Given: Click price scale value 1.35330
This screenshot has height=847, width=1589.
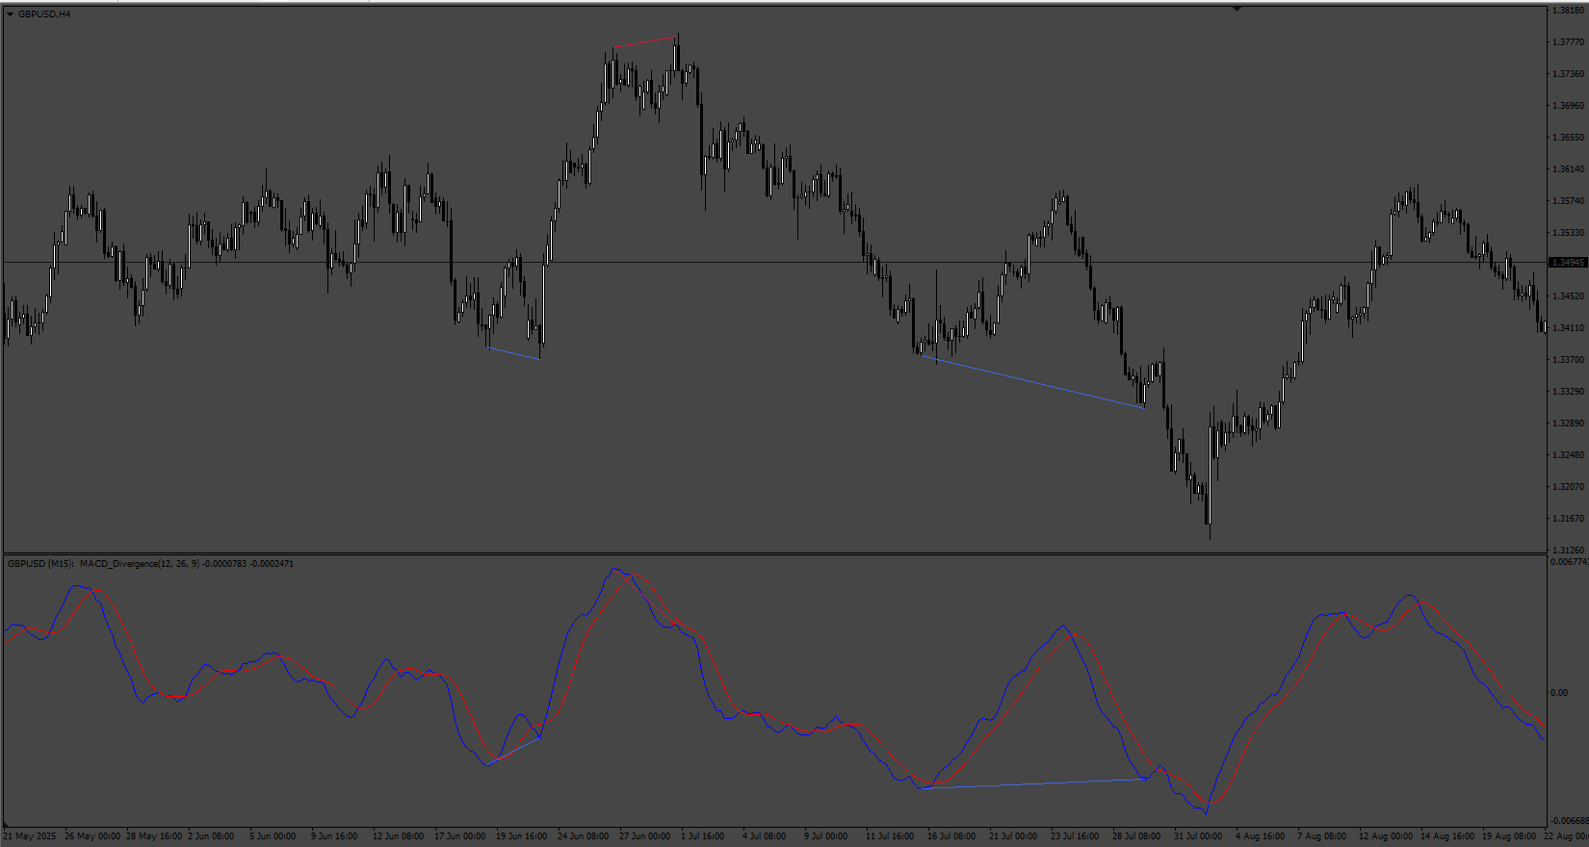Looking at the screenshot, I should [x=1569, y=233].
